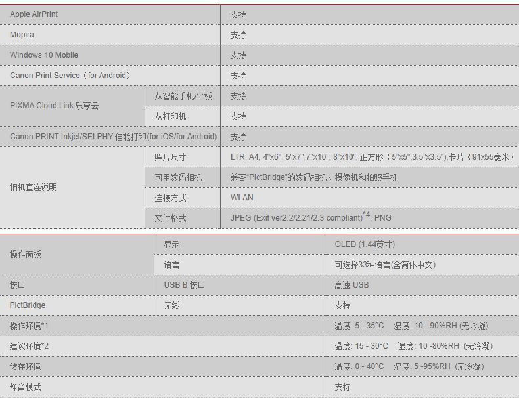519x398 pixels.
Task: Click the 5 - 35°C operating environment value
Action: point(411,326)
